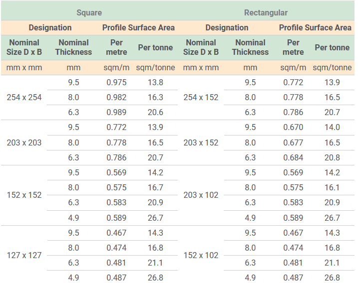Select the 152 x 152 nominal size cell

click(24, 195)
